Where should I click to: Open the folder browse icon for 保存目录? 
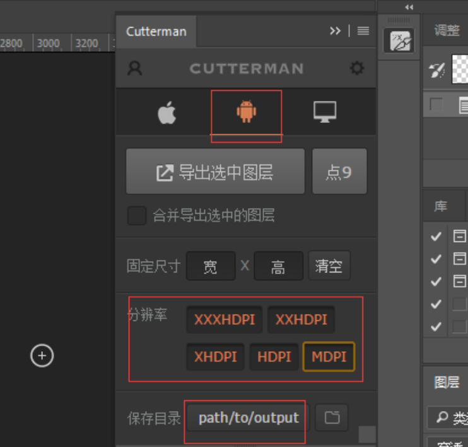[x=332, y=417]
